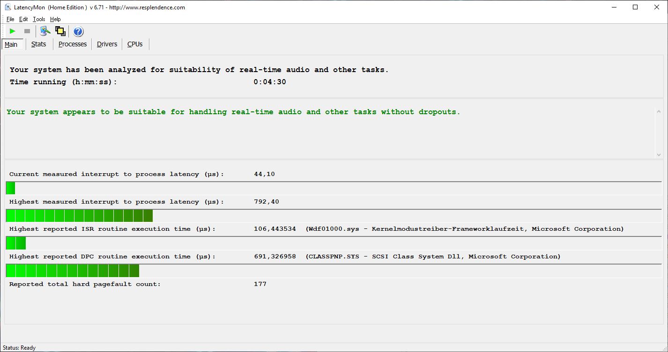Click the LatencyMon title bar app icon
Image resolution: width=668 pixels, height=352 pixels.
click(8, 7)
